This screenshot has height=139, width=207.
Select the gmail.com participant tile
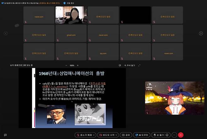click(x=71, y=33)
